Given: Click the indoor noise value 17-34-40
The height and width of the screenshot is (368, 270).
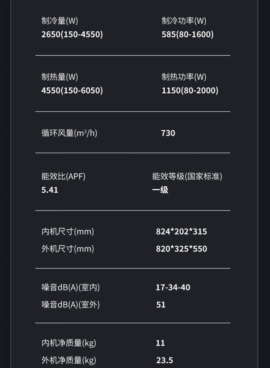Looking at the screenshot, I should 173,287.
